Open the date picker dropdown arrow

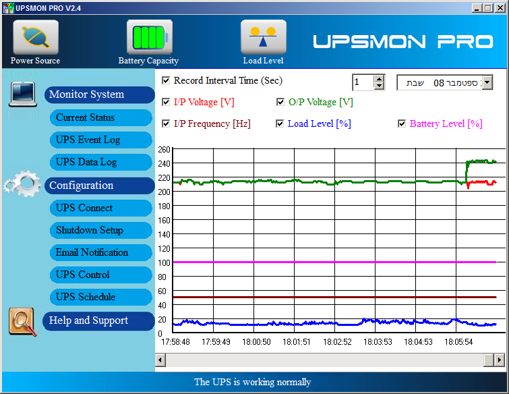[487, 82]
